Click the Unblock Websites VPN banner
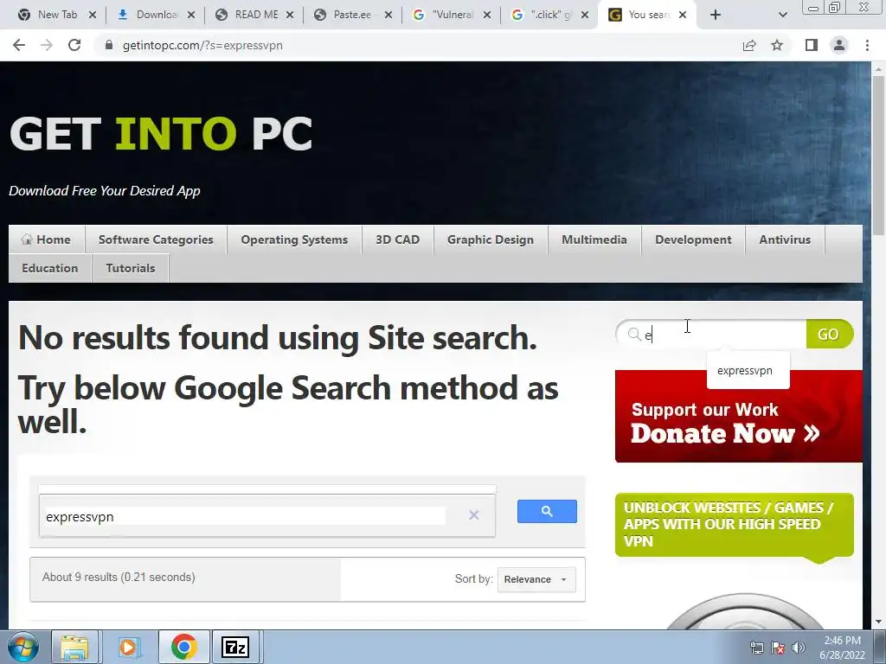 pyautogui.click(x=734, y=525)
